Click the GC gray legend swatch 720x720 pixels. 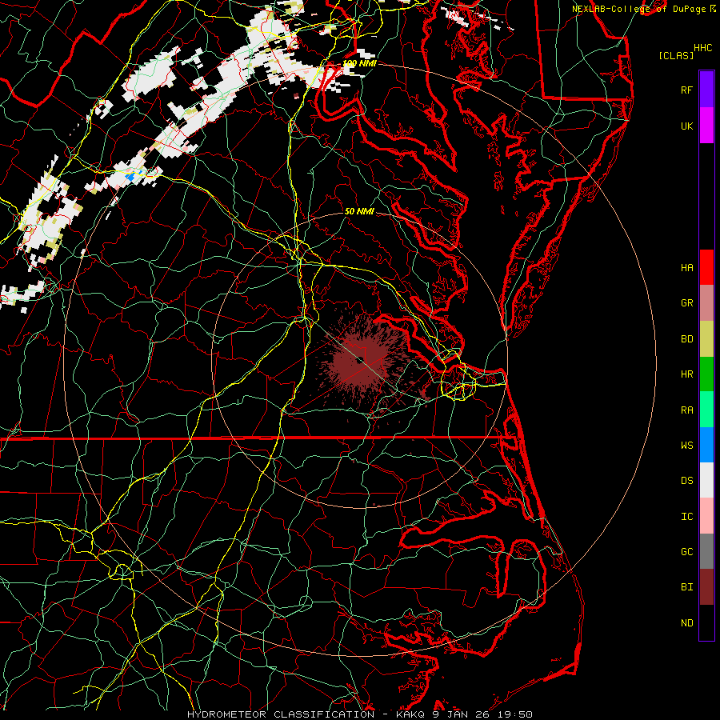coord(706,551)
